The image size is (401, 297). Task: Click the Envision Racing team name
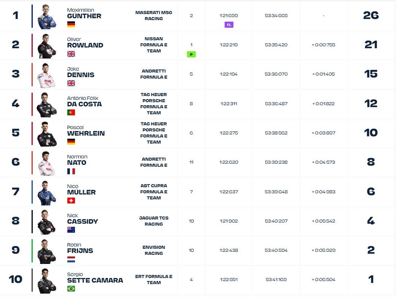coord(154,250)
